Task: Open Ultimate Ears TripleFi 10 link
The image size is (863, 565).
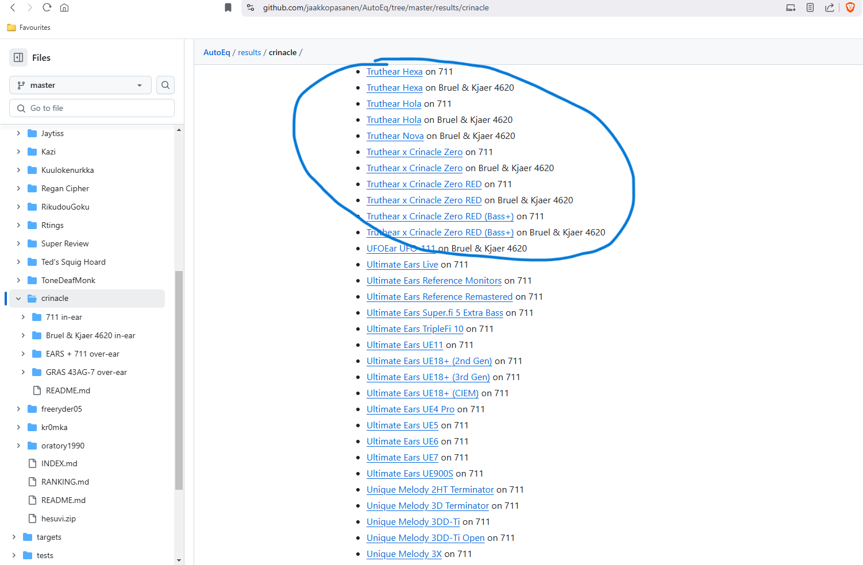Action: coord(415,328)
